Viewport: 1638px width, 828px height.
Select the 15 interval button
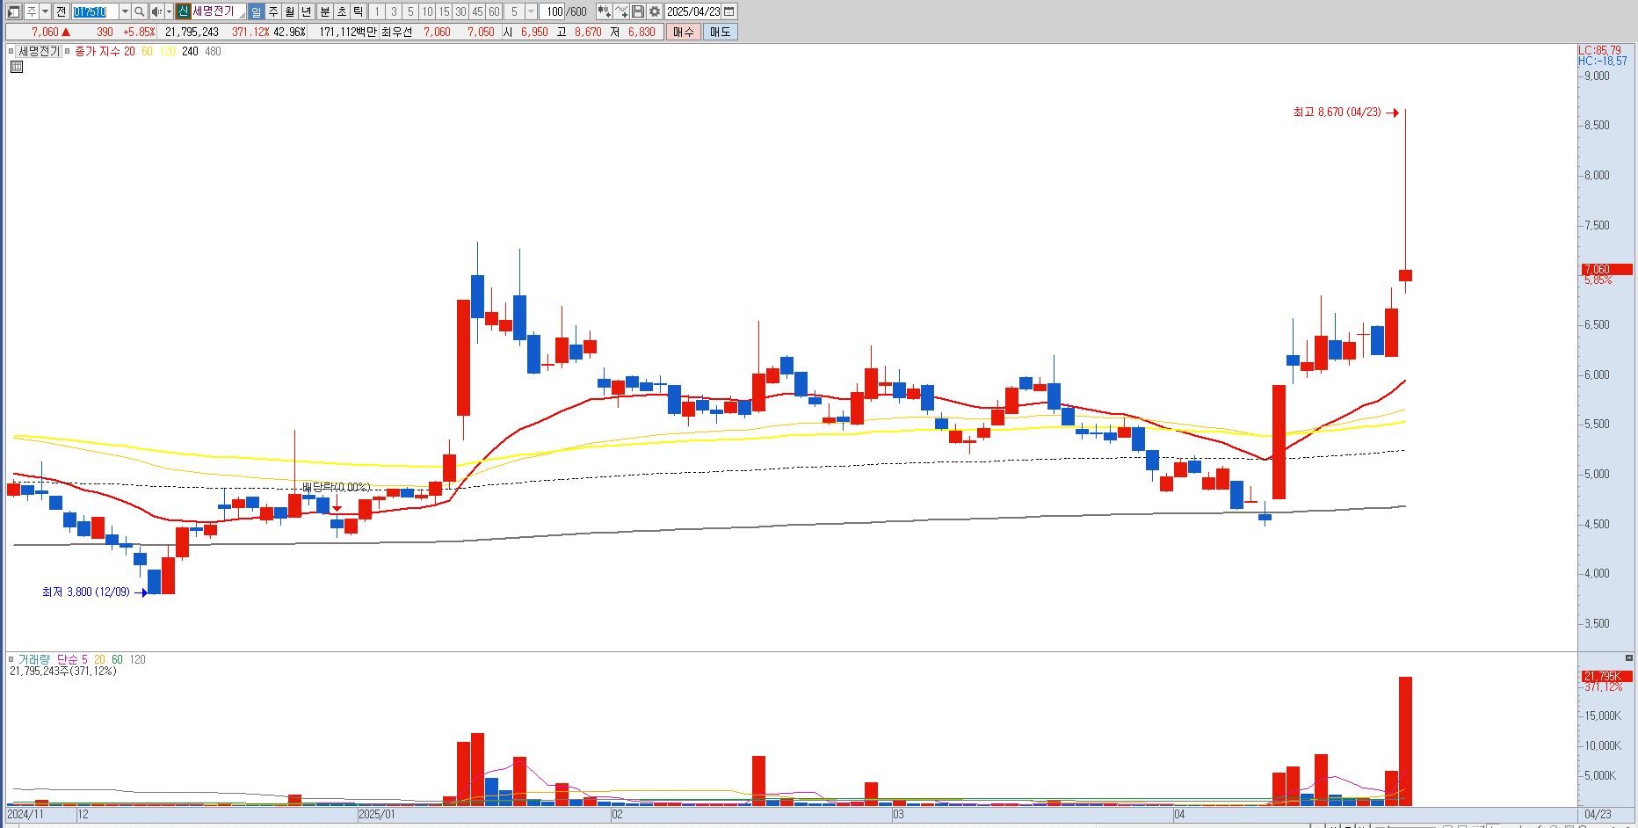click(x=444, y=11)
